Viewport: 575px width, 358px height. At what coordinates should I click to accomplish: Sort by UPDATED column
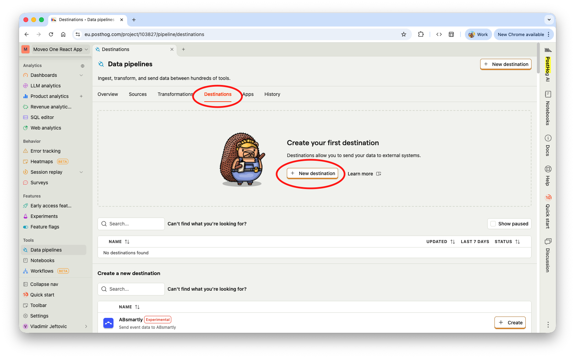coord(440,242)
